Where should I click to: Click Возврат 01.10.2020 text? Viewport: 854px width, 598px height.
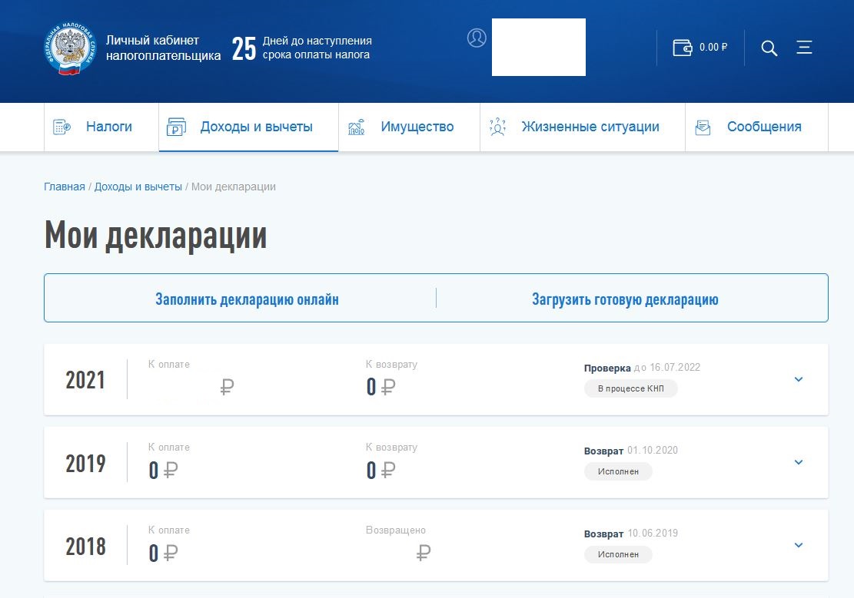pos(630,451)
